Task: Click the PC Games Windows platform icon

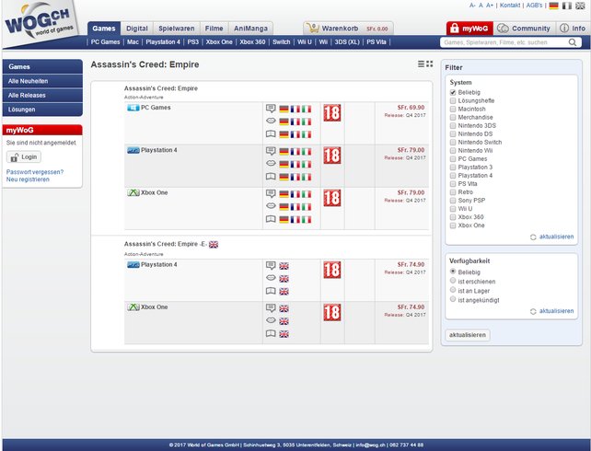Action: [x=133, y=108]
